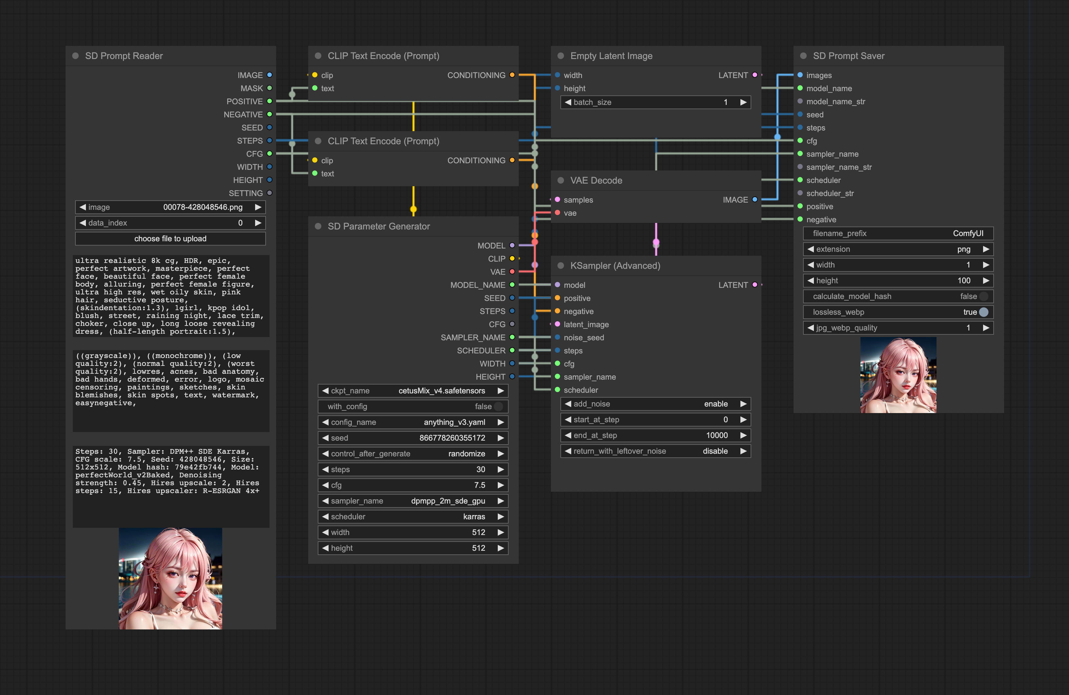
Task: Open the image file selector in Prompt Reader
Action: tap(170, 207)
